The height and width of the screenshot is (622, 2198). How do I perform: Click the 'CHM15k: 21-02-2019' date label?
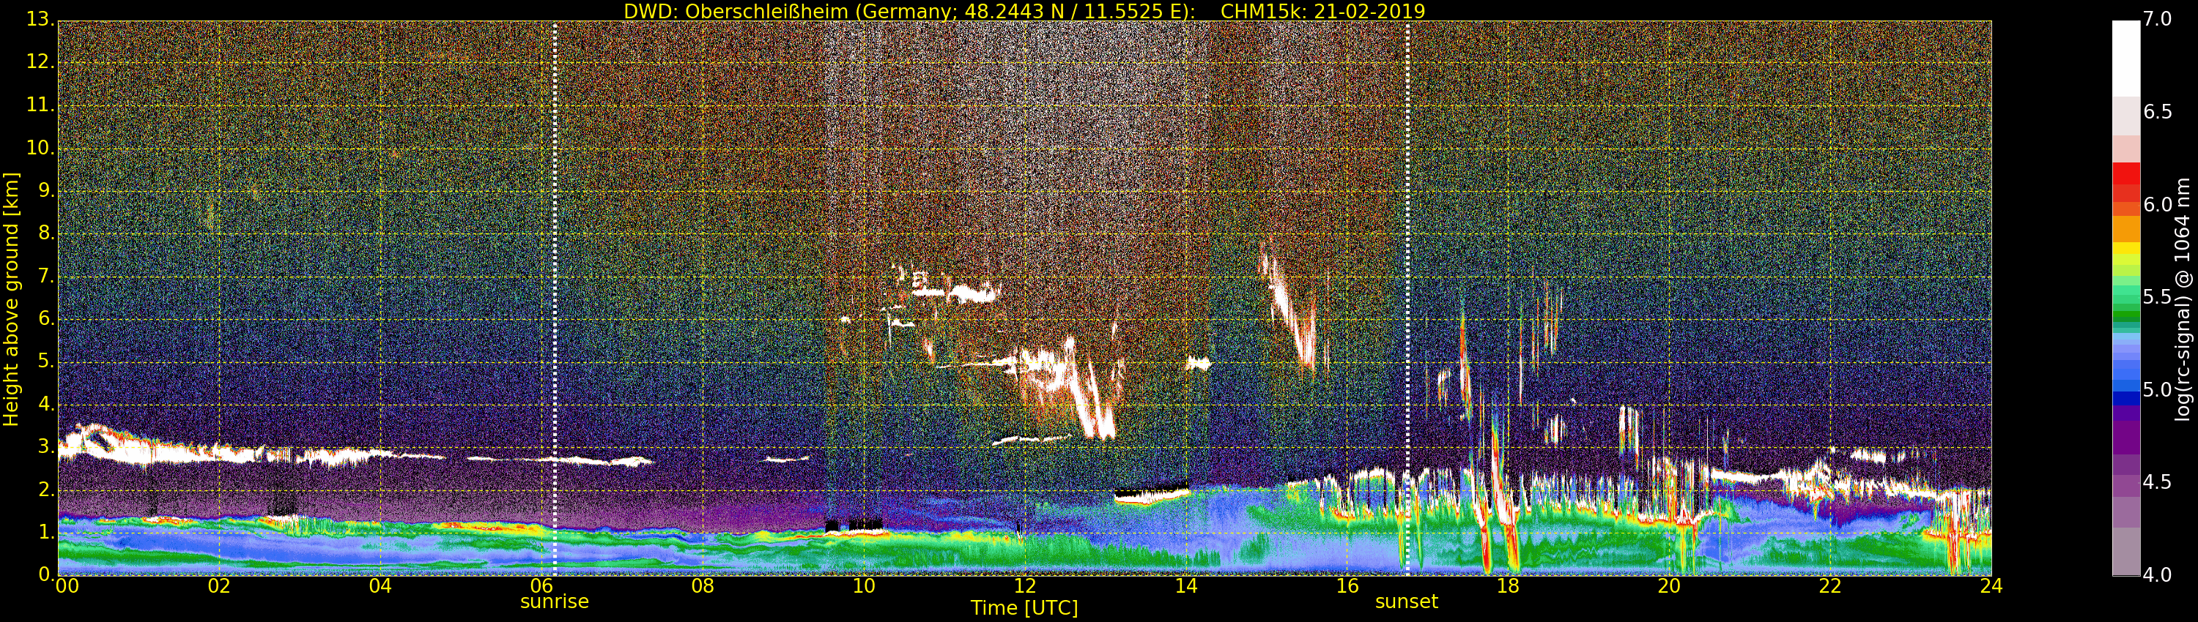(1322, 11)
